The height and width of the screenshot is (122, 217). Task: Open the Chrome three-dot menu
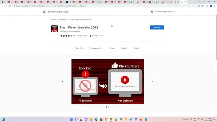click(215, 6)
